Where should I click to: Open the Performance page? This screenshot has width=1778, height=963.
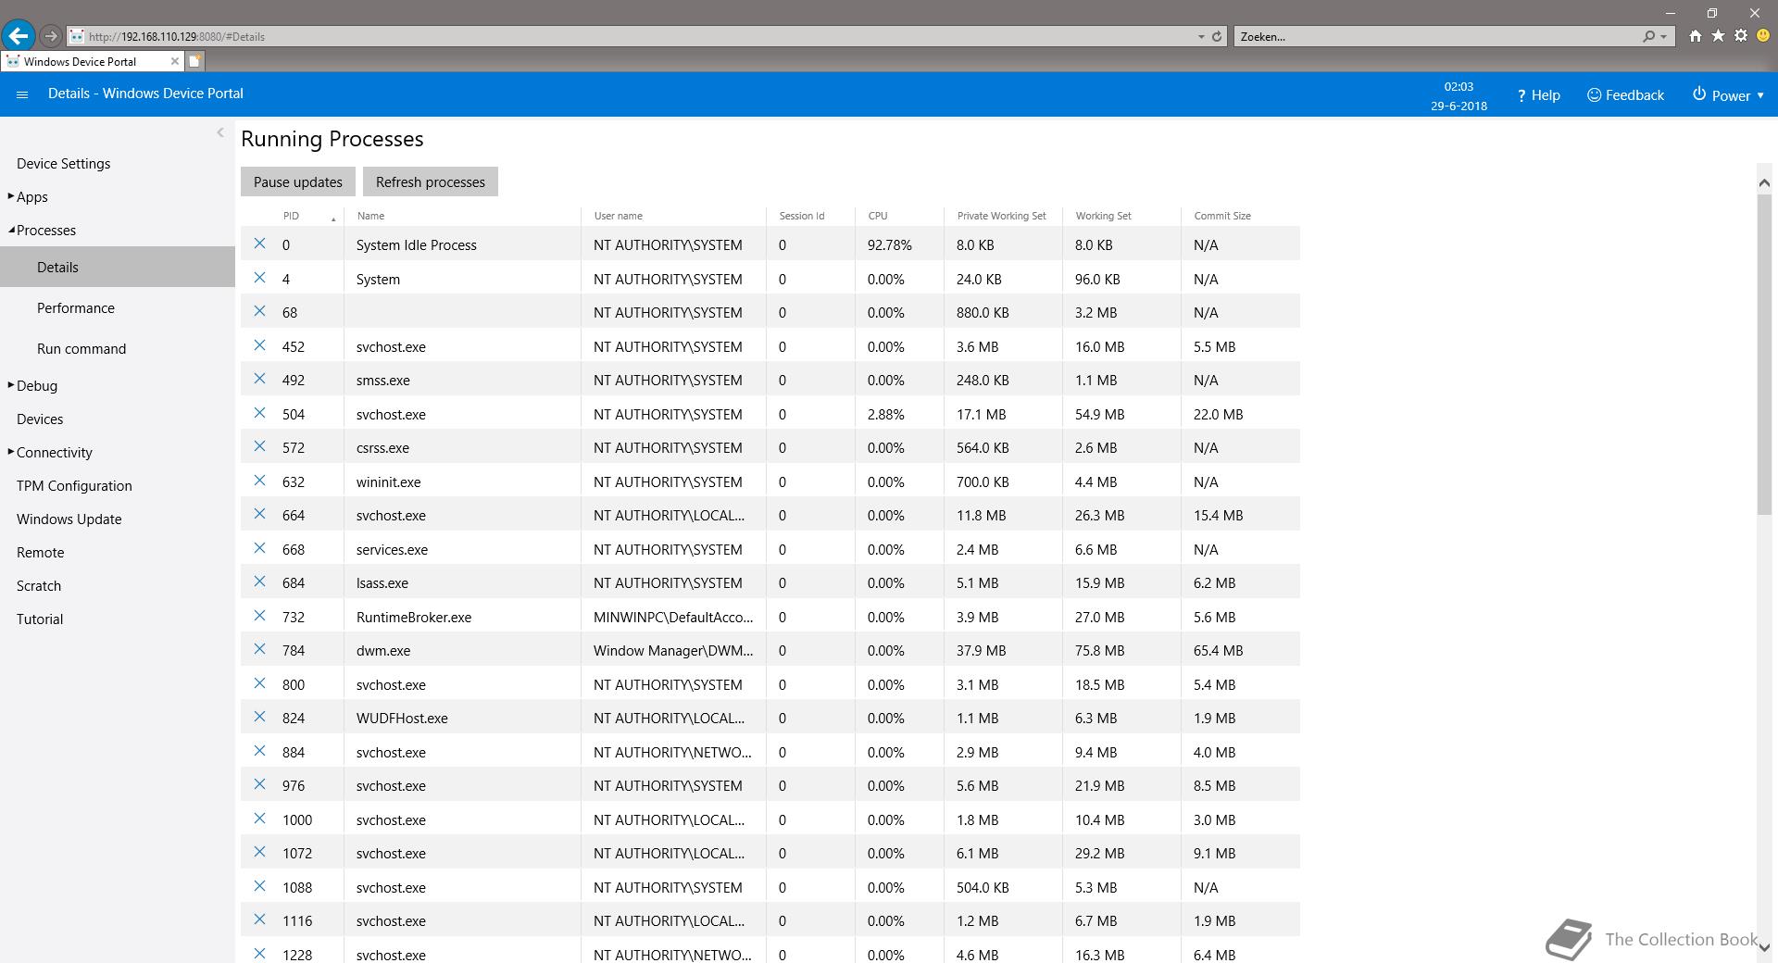(x=76, y=307)
